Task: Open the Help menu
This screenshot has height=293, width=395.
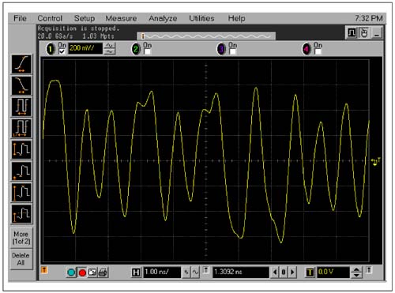Action: (x=236, y=18)
